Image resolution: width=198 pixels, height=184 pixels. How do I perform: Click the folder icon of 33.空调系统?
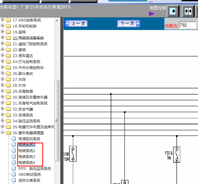(8, 115)
